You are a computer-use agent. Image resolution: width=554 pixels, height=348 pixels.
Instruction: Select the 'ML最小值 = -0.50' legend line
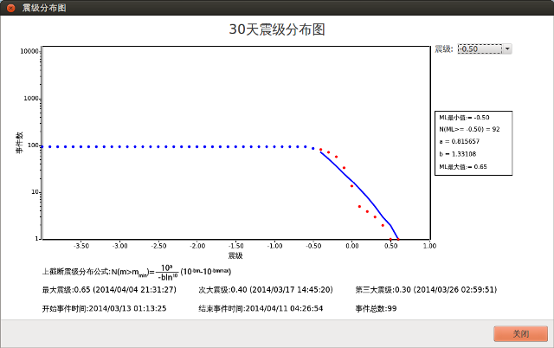tap(465, 117)
